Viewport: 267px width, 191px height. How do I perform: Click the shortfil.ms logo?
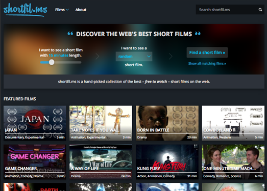click(25, 10)
